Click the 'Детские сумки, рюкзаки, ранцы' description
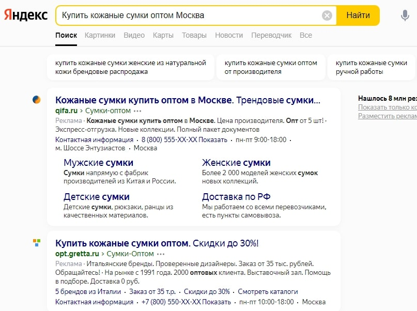This screenshot has width=417, height=311. click(x=118, y=211)
